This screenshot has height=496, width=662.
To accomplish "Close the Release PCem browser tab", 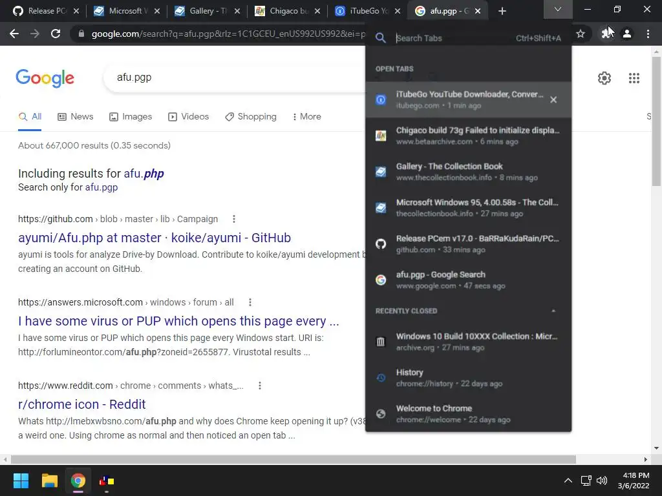I will [x=76, y=11].
